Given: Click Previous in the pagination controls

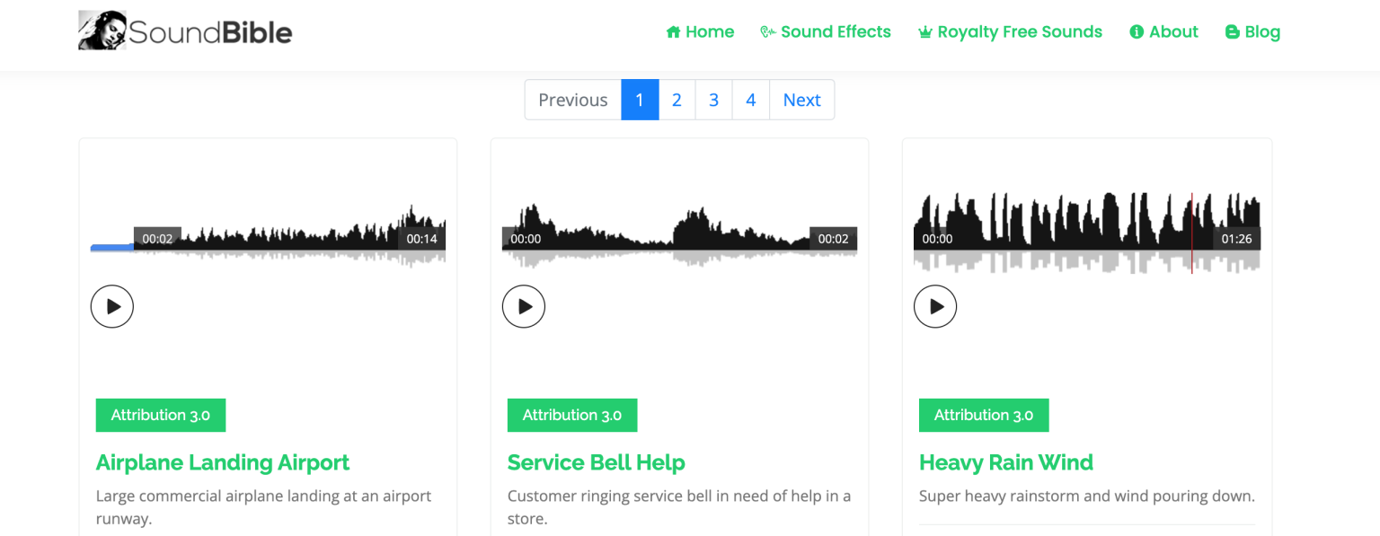Looking at the screenshot, I should (572, 99).
